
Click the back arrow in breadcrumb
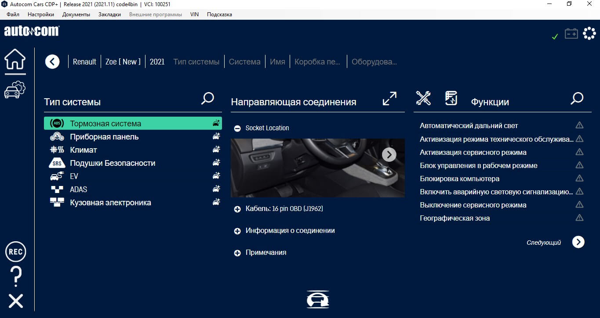coord(52,62)
